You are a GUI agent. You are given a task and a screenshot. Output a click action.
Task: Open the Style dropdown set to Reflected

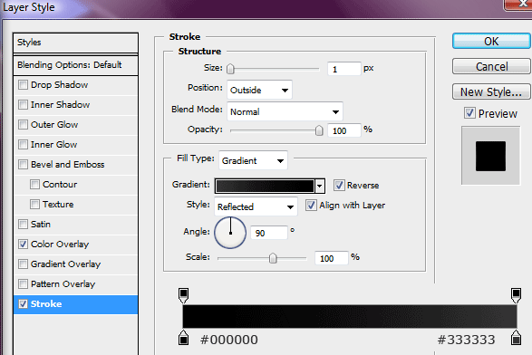click(x=256, y=206)
